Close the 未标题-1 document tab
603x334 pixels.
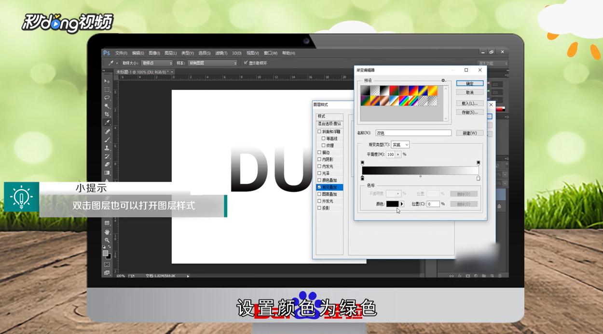click(172, 72)
